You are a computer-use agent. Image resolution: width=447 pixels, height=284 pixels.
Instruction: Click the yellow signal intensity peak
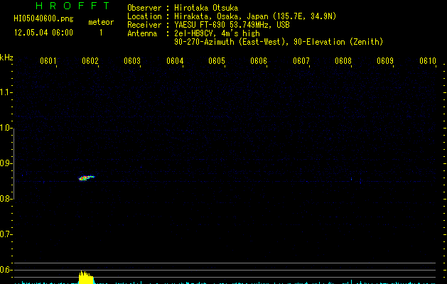click(x=86, y=278)
